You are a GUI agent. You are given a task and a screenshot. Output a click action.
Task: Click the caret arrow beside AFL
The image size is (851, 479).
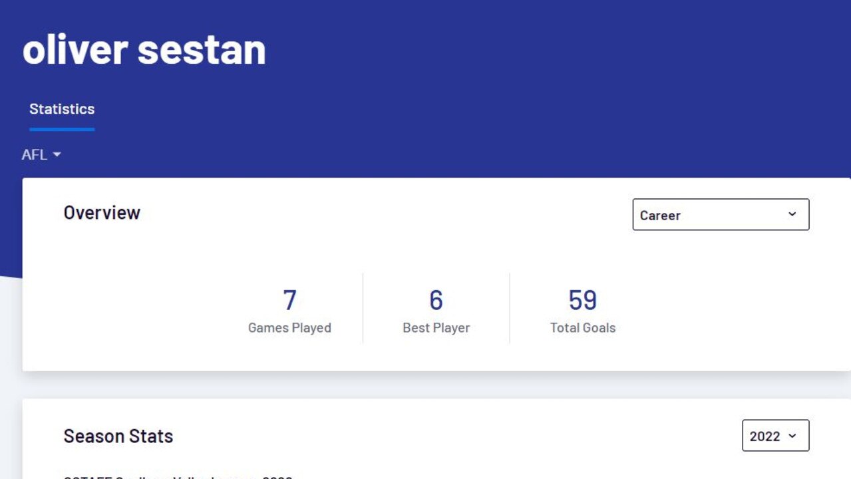[57, 154]
